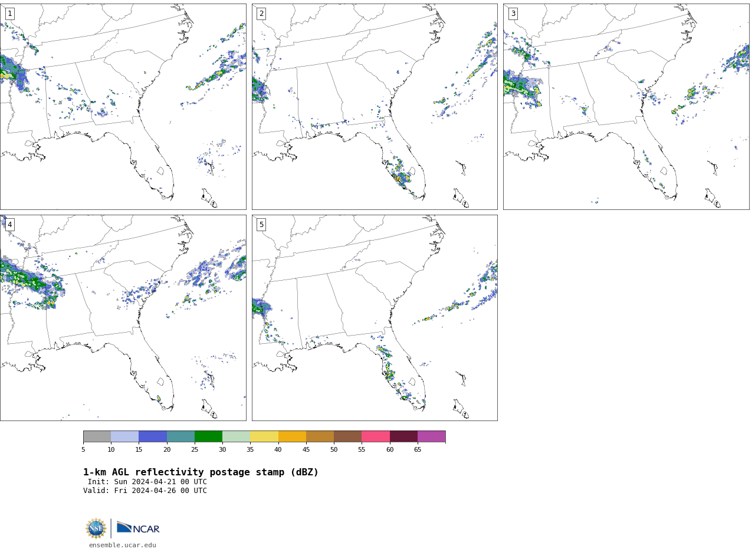Click the gray 5-10 dBZ swatch
Screen dimensions: 755x552
[97, 436]
